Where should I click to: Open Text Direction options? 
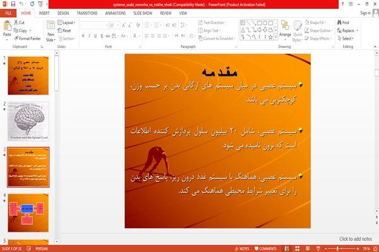coord(212,23)
